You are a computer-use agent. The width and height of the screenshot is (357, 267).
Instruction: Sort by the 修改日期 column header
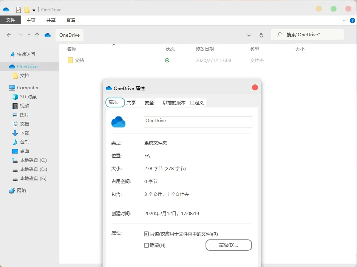(x=204, y=49)
